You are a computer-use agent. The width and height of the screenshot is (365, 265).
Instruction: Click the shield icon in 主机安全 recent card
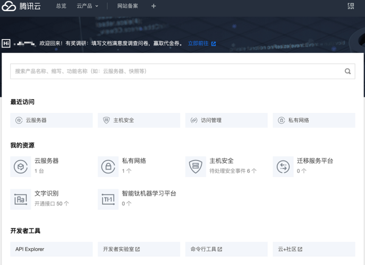point(106,120)
